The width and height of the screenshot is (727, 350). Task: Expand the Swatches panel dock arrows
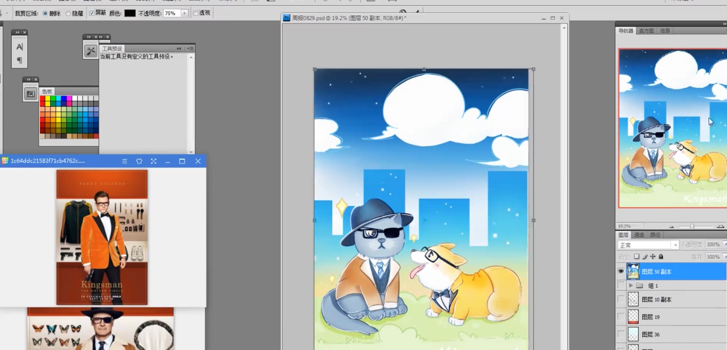29,80
